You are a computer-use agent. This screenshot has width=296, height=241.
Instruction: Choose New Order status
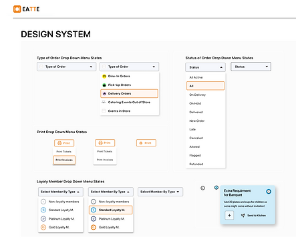click(x=205, y=120)
